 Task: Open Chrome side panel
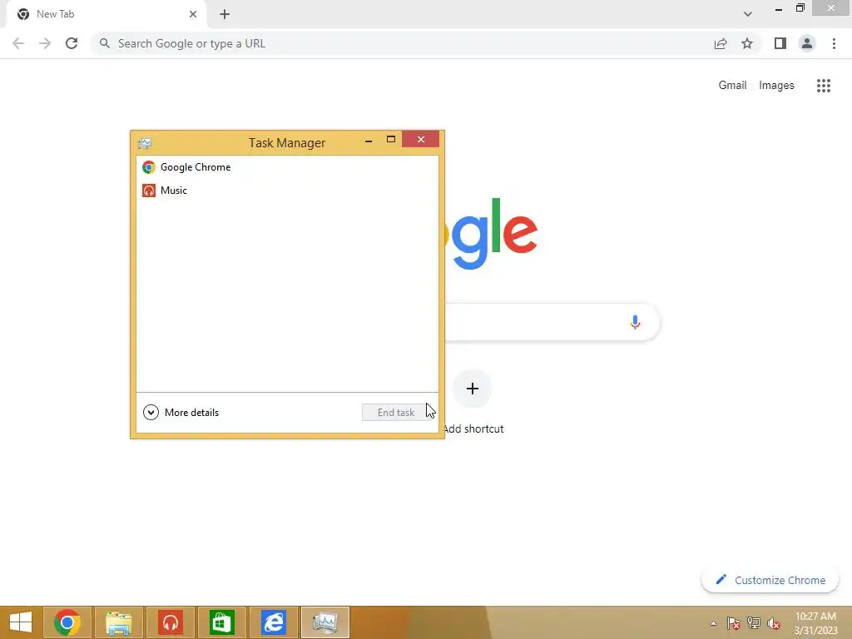tap(780, 43)
